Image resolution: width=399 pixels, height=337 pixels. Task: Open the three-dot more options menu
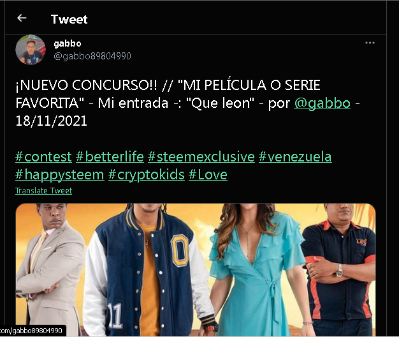tap(370, 43)
